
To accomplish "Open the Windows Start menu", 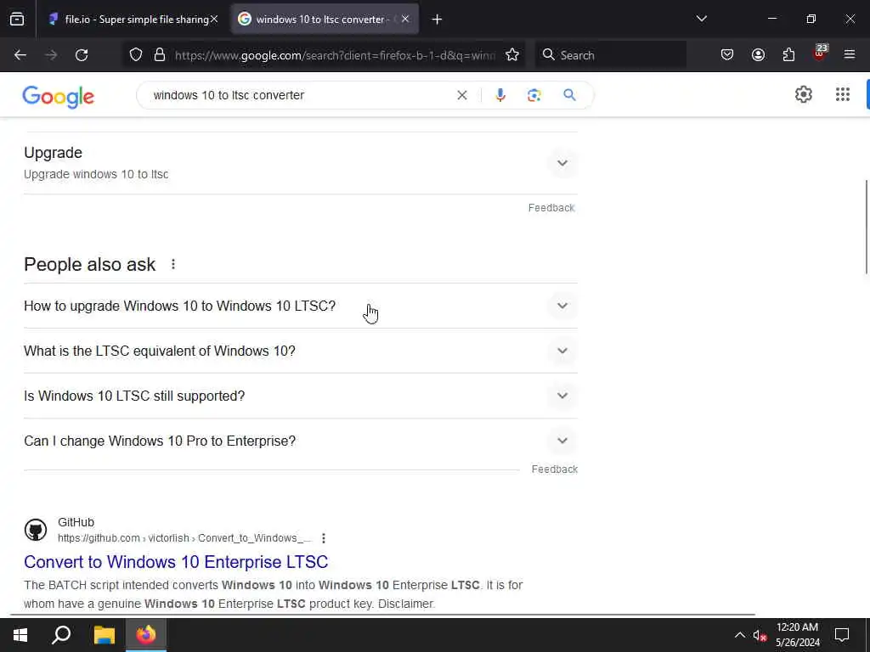I will tap(20, 634).
